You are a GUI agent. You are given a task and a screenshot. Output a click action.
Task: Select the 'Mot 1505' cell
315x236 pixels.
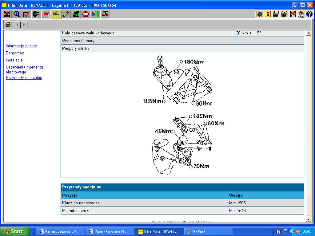266,203
